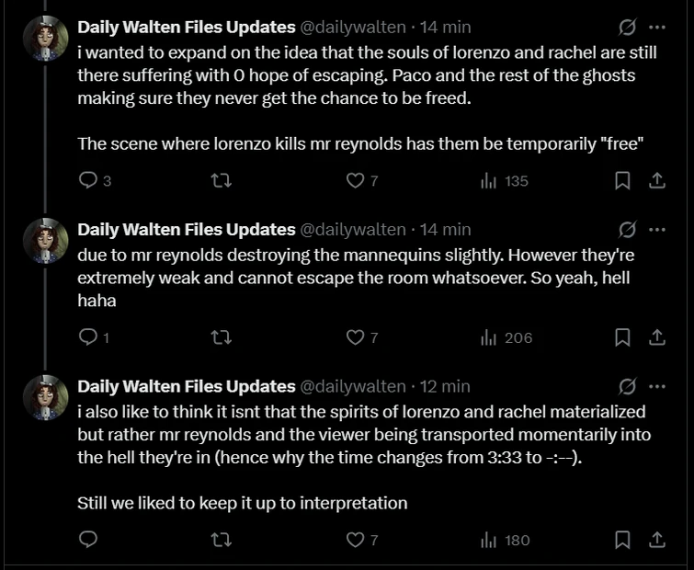Open Grok icon on first tweet
Screen dimensions: 694x570
627,26
